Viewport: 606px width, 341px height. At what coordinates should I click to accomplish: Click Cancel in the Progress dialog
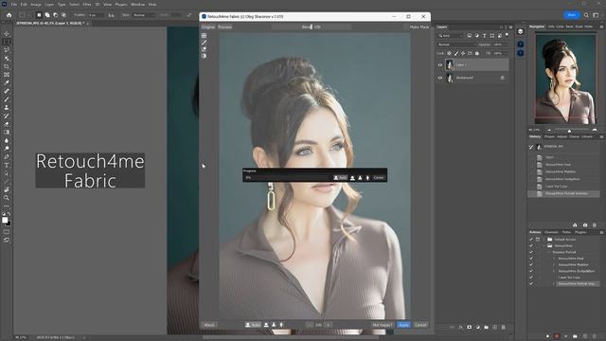(x=379, y=177)
